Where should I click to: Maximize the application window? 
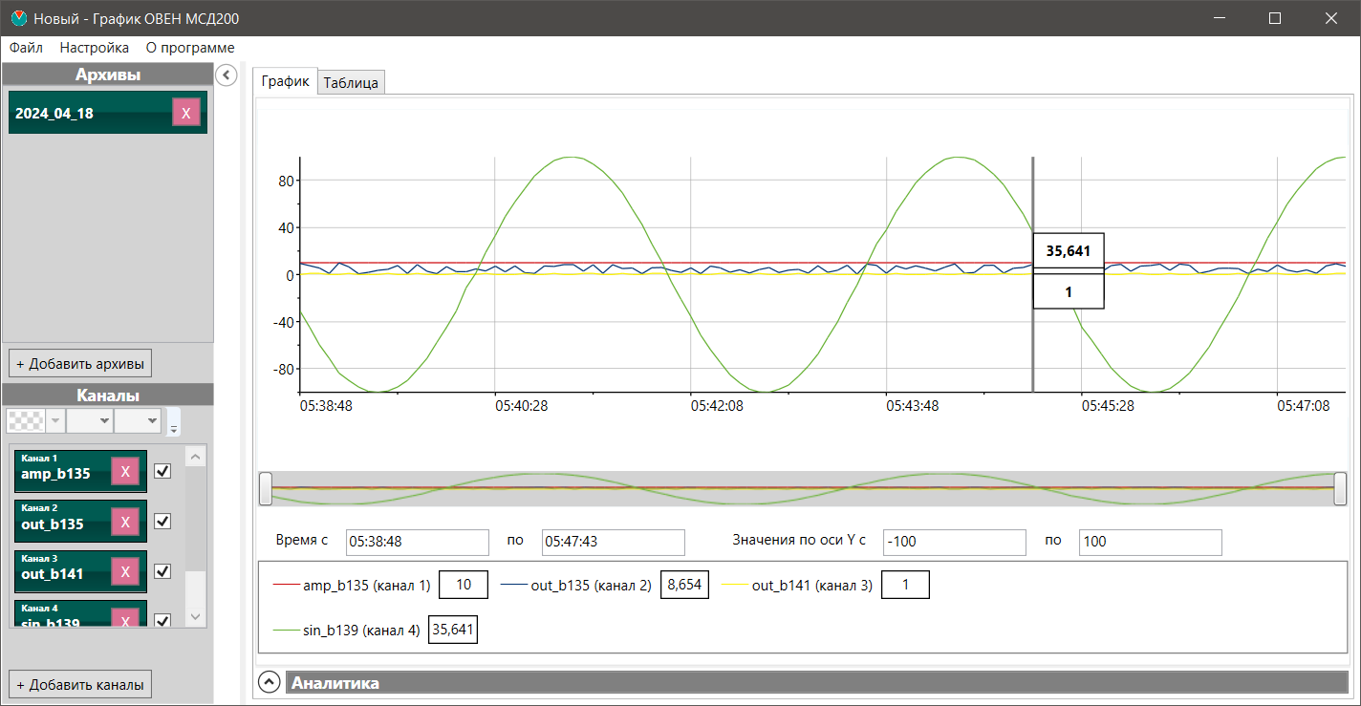tap(1274, 18)
